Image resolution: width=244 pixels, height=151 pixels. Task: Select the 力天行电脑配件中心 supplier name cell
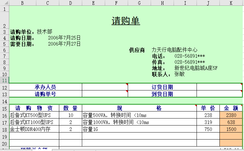(174, 50)
